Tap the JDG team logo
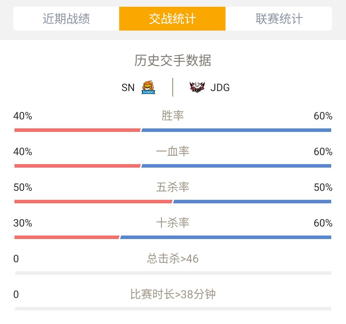The width and height of the screenshot is (346, 324). click(197, 87)
